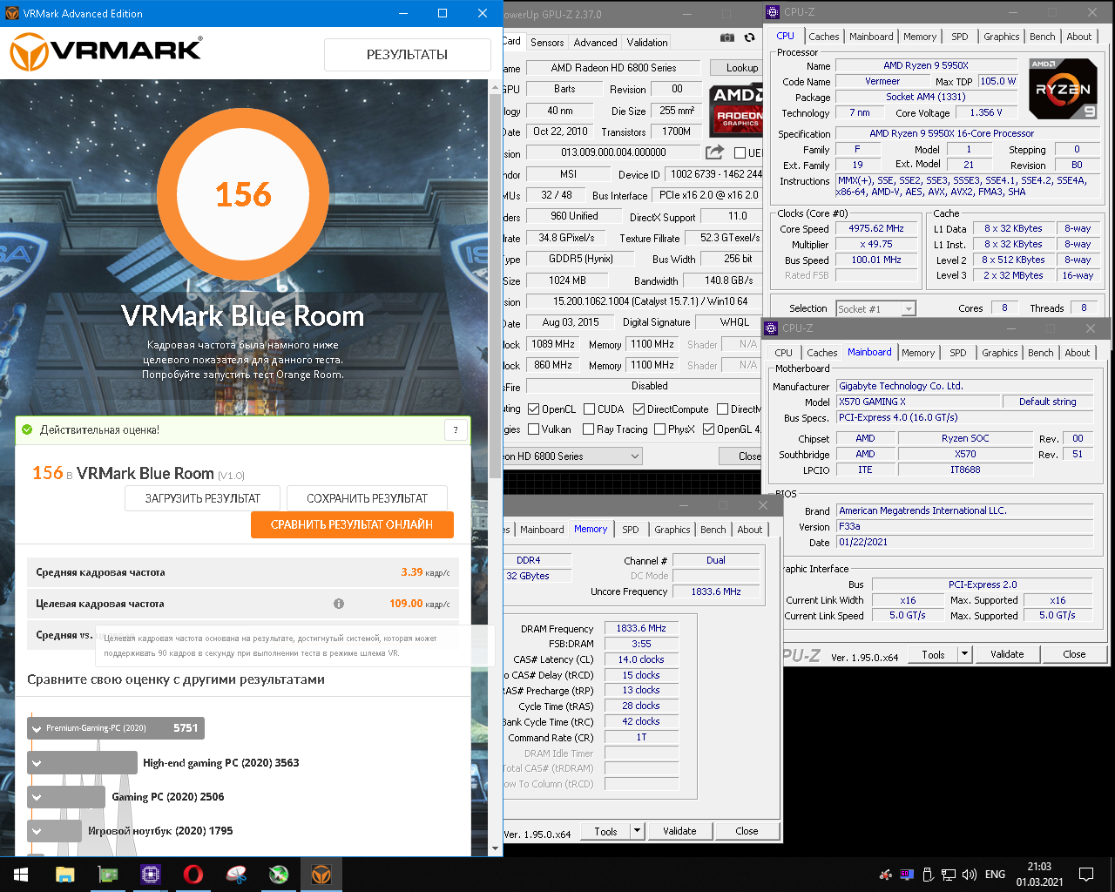Open the Socket #1 selection dropdown in CPU-Z
1115x892 pixels.
909,308
